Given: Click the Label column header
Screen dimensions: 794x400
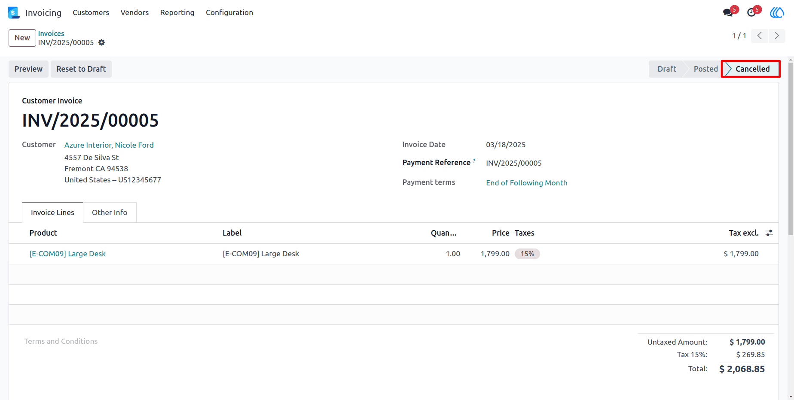Looking at the screenshot, I should (x=232, y=233).
